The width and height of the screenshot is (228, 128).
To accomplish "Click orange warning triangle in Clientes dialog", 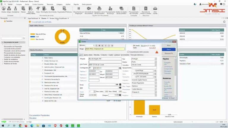I will pyautogui.click(x=157, y=52).
